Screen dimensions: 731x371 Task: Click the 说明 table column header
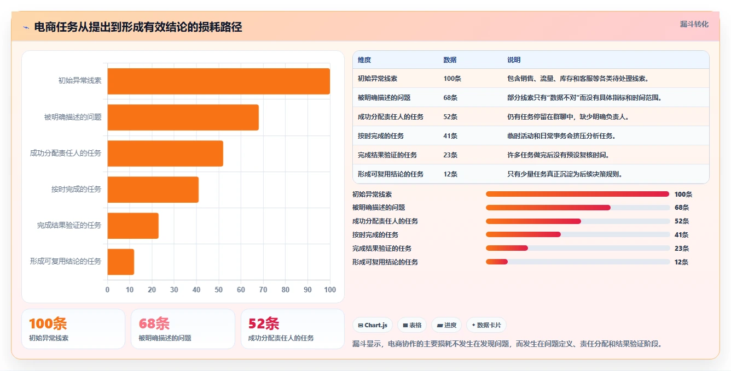click(514, 60)
